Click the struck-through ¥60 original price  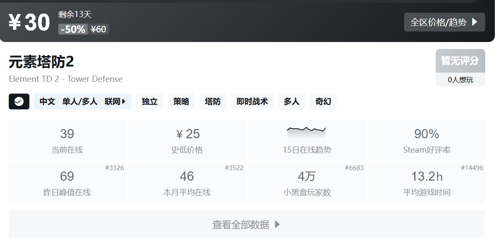pos(99,29)
